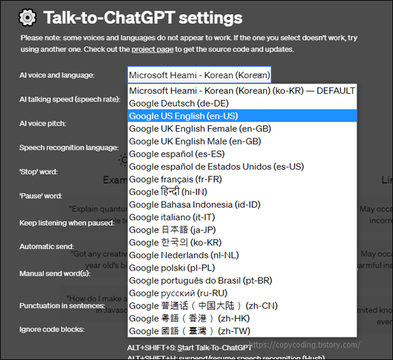Pick Google UK English Female (en-GB)
The width and height of the screenshot is (393, 360).
coord(242,128)
